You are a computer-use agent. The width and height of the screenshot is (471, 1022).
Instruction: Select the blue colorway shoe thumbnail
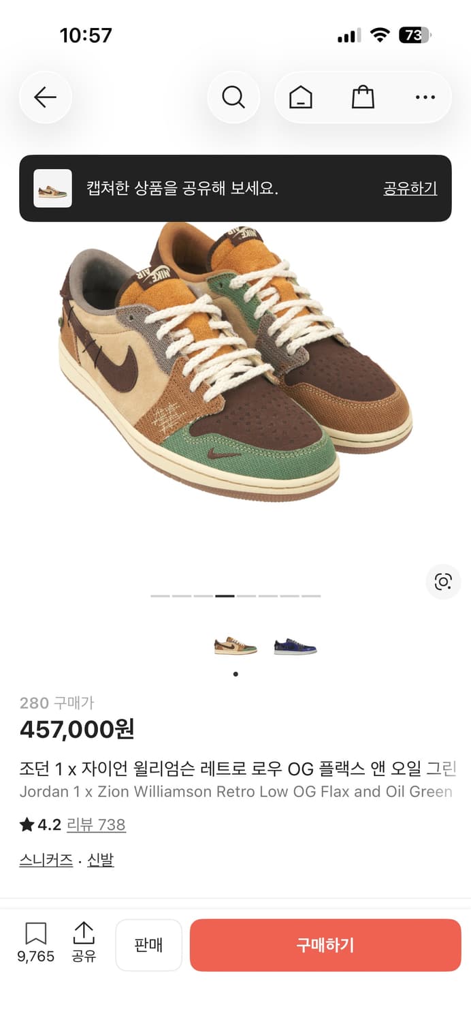[295, 646]
